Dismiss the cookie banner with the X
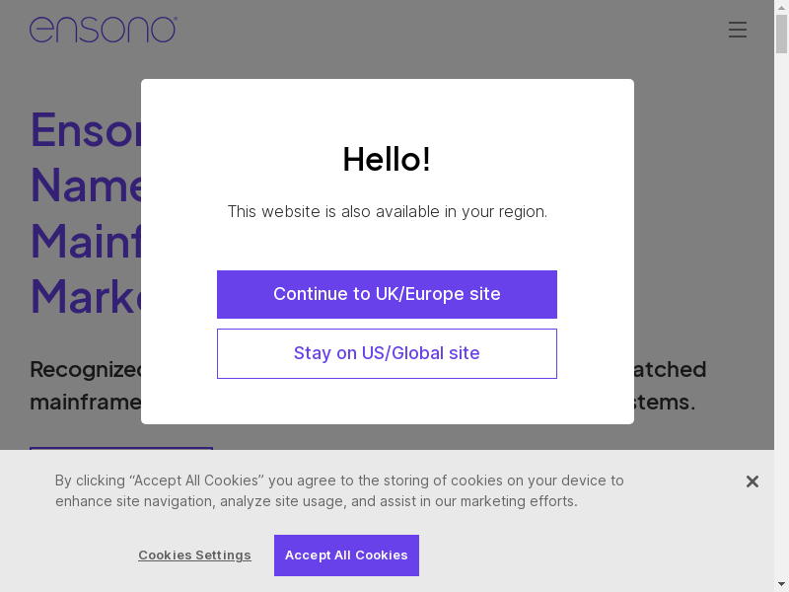The width and height of the screenshot is (789, 592). pos(753,481)
